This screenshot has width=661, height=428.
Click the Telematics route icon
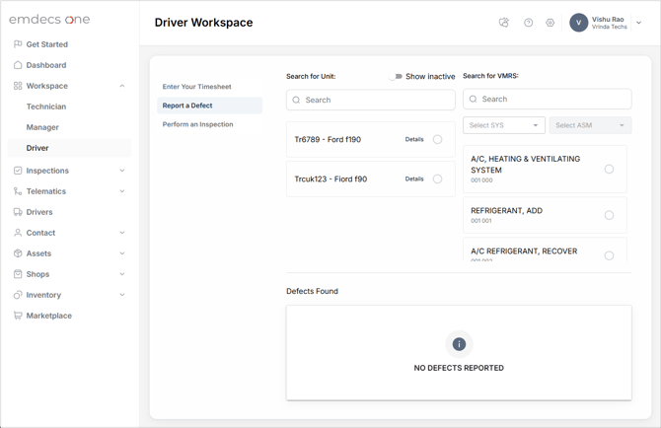pyautogui.click(x=18, y=191)
